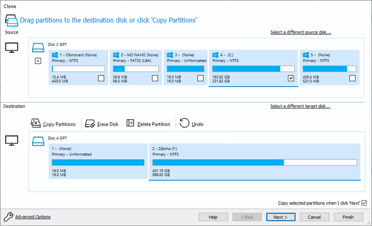Screen dimensions: 372x226
Task: Select the NO NAME FAT32 partition usage bar
Action: (x=135, y=69)
